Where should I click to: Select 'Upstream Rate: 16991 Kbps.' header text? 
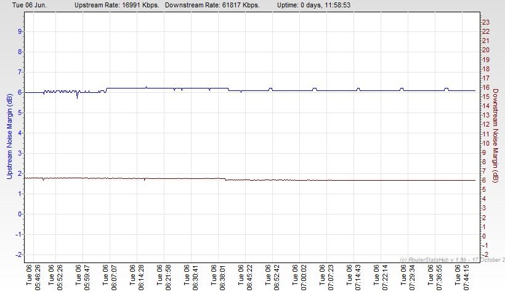(x=117, y=5)
